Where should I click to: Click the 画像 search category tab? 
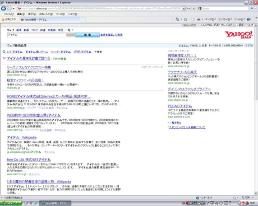19,30
